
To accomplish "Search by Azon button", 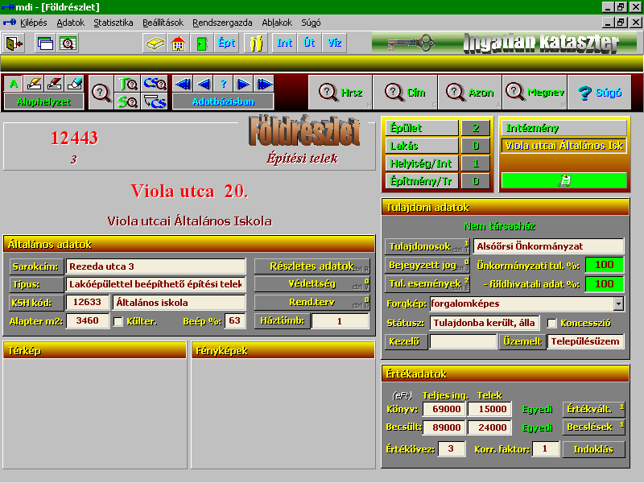I will pos(470,92).
